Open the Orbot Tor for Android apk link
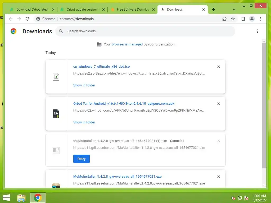271x203 pixels. [124, 104]
